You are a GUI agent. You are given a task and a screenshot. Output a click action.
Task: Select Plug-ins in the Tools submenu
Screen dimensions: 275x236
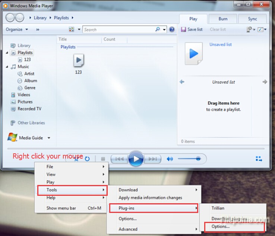click(153, 208)
